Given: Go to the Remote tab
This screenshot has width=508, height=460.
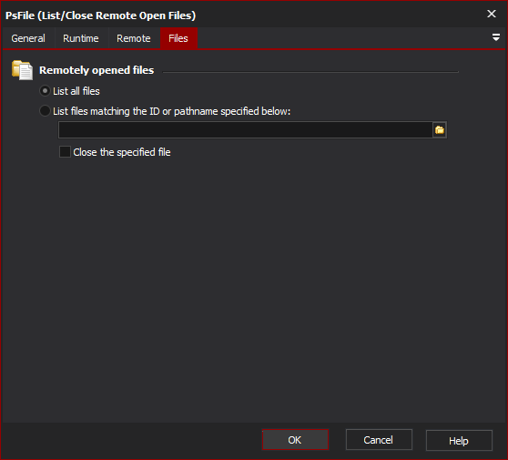Looking at the screenshot, I should (134, 38).
